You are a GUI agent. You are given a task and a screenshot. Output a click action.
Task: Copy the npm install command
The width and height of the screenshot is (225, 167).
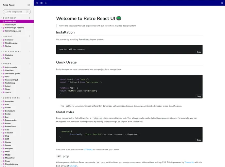pyautogui.click(x=199, y=52)
